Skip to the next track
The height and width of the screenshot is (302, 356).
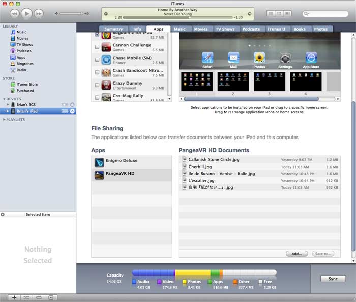(39, 13)
